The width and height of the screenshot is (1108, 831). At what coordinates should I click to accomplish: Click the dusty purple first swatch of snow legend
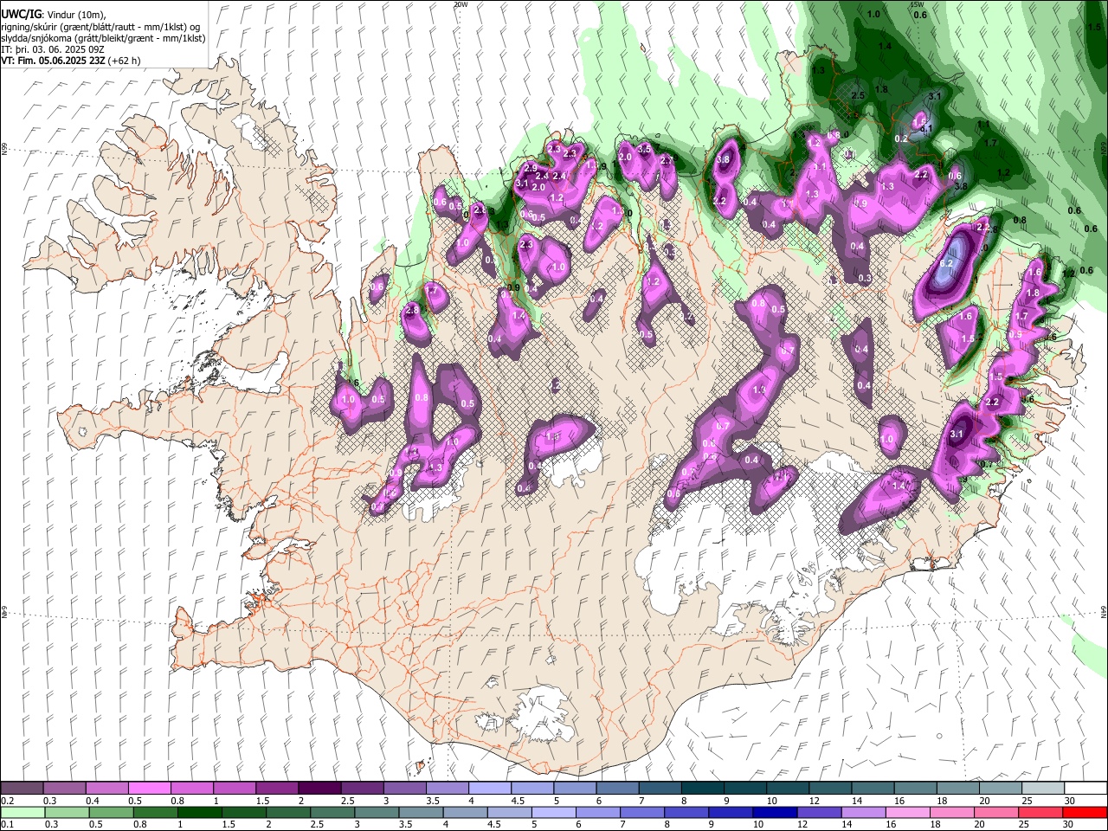click(22, 789)
